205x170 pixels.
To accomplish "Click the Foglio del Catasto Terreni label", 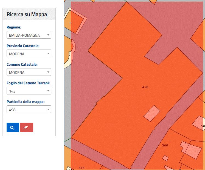I will click(x=28, y=83).
